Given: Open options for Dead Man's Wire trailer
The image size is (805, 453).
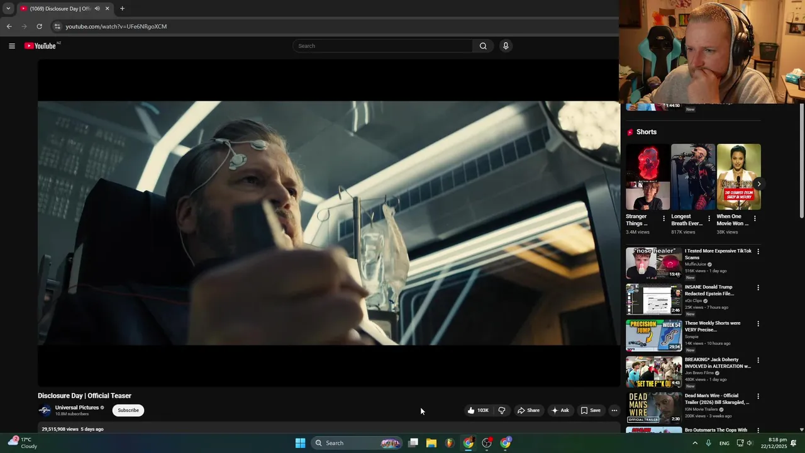Looking at the screenshot, I should point(758,396).
